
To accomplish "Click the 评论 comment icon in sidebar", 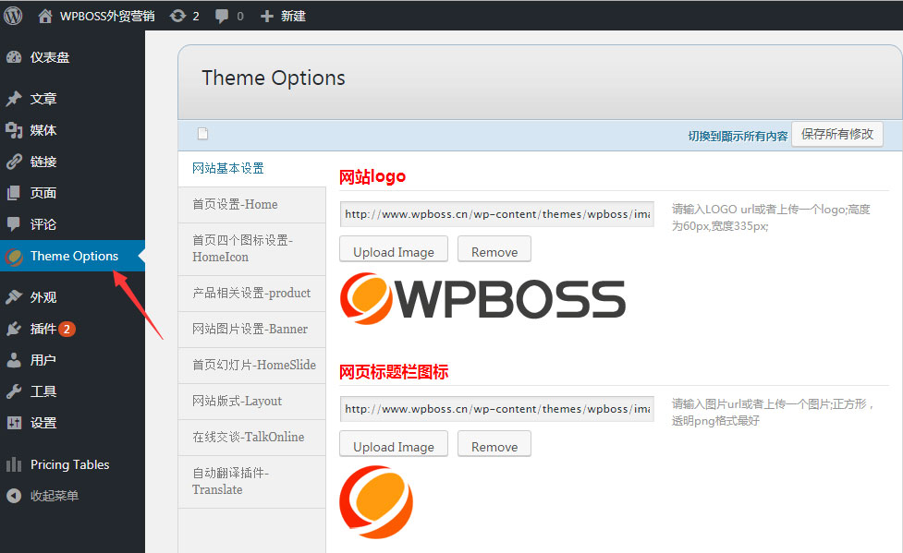I will (x=14, y=224).
